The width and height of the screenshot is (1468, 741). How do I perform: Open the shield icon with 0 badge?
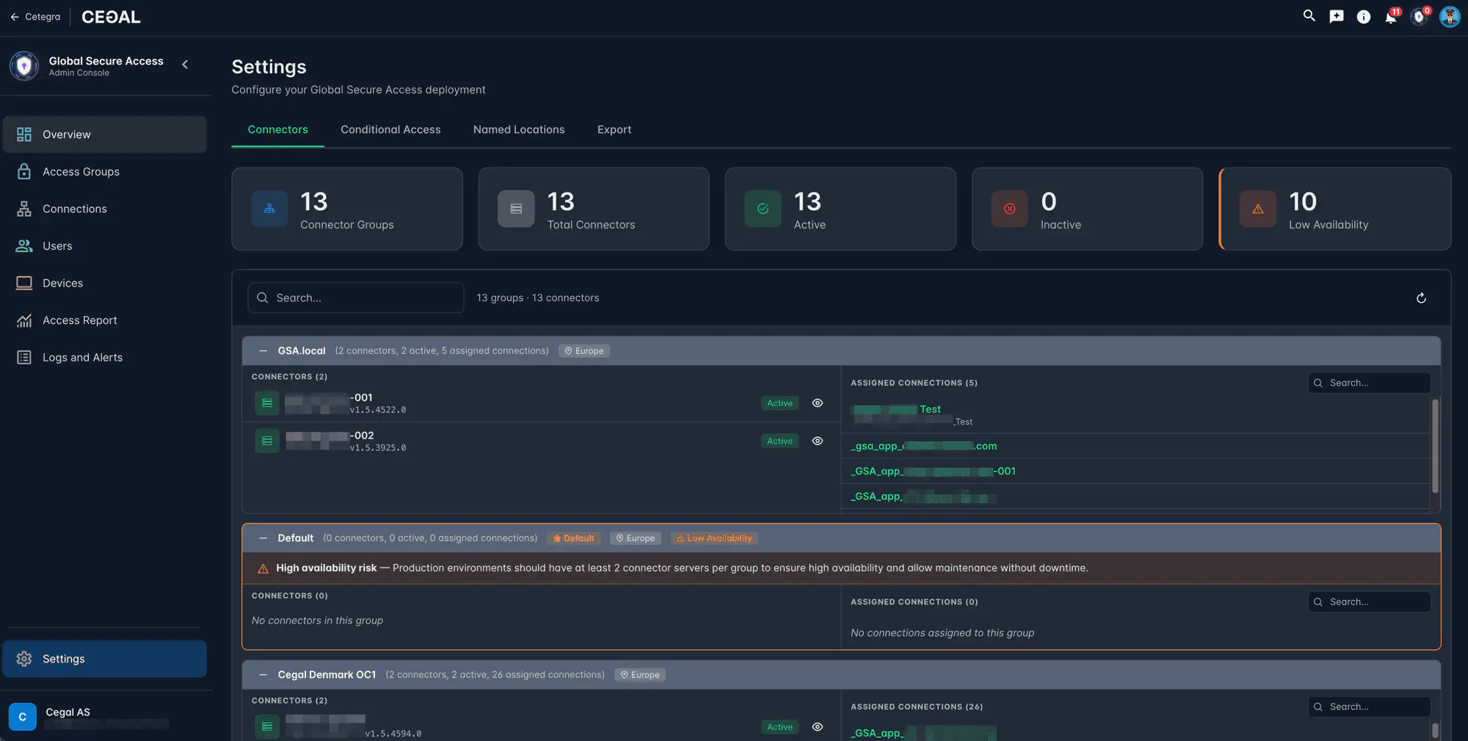tap(1420, 17)
